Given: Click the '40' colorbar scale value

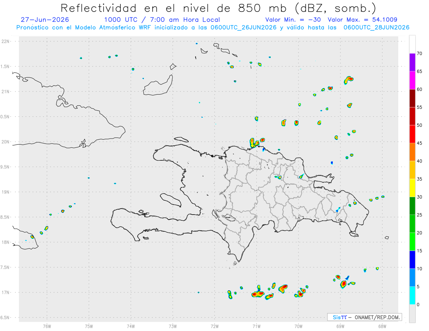Looking at the screenshot, I should (x=420, y=161).
